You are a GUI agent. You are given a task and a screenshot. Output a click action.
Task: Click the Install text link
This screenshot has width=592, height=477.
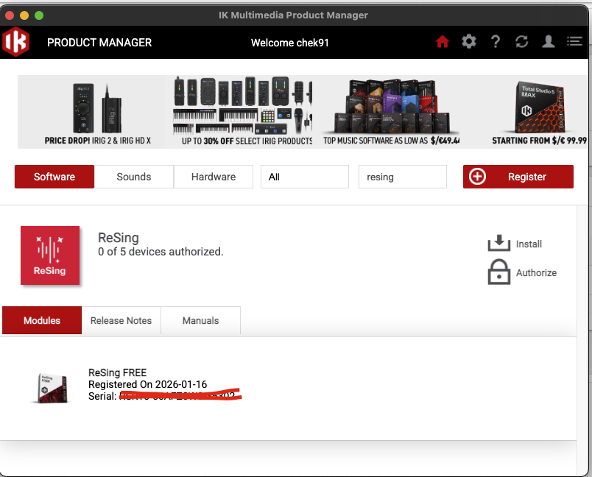coord(529,244)
